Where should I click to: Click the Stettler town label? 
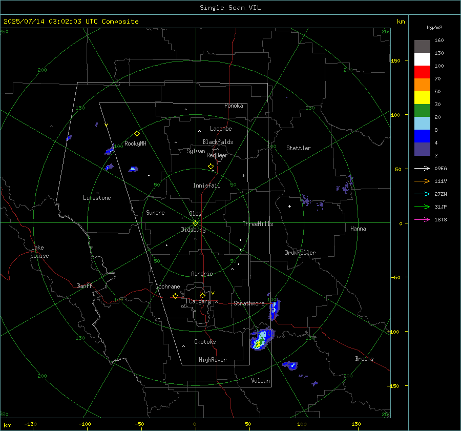[299, 148]
